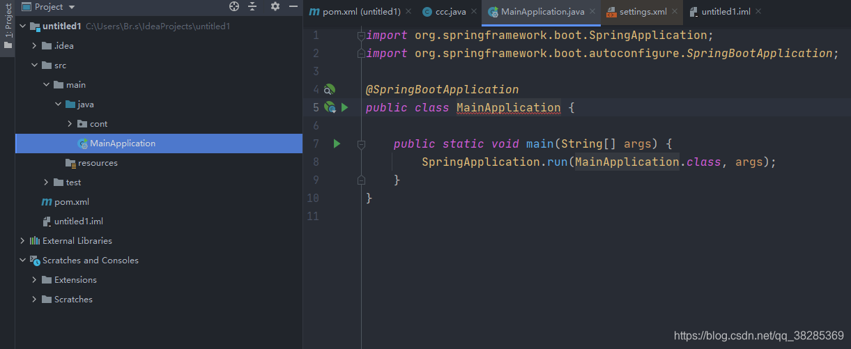
Task: Click the resources folder icon
Action: click(70, 163)
